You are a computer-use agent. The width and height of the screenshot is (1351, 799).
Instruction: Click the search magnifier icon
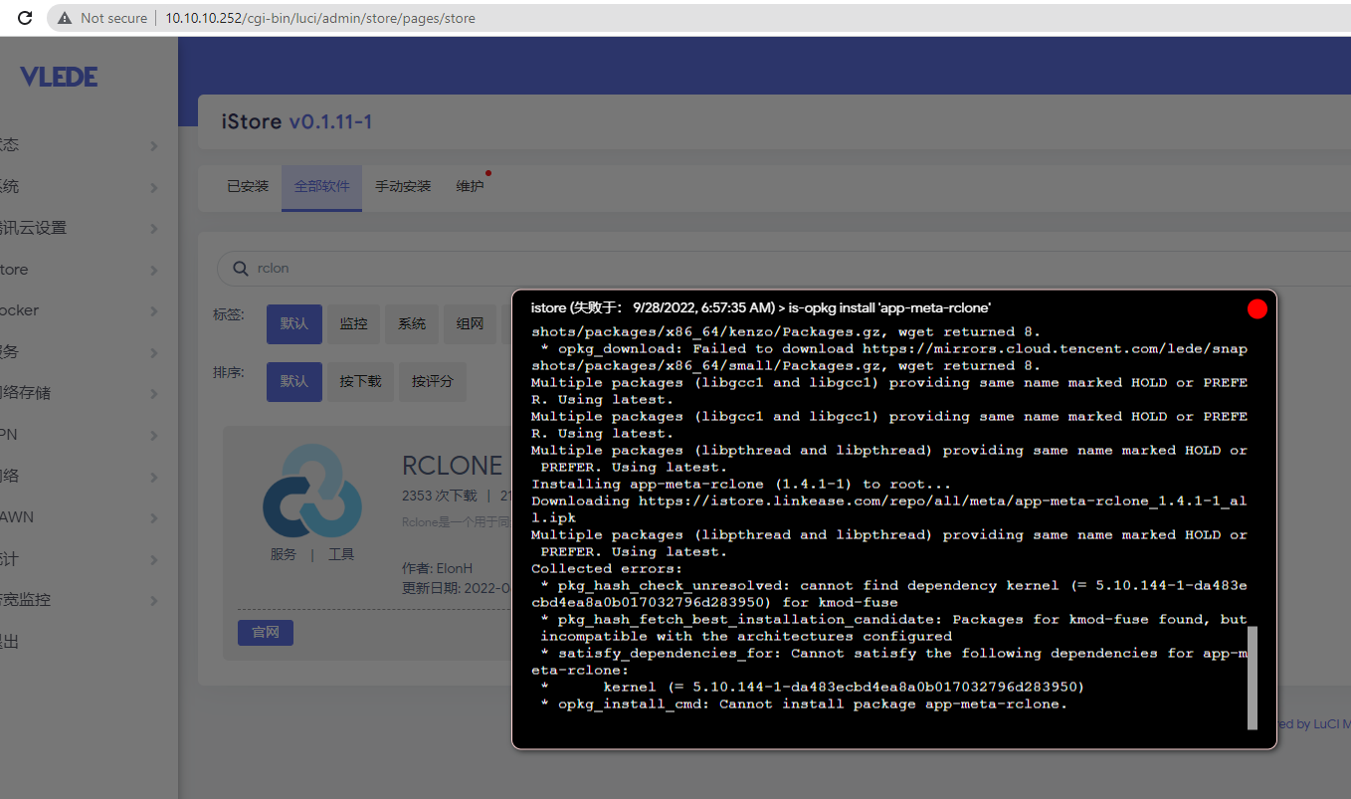[240, 269]
